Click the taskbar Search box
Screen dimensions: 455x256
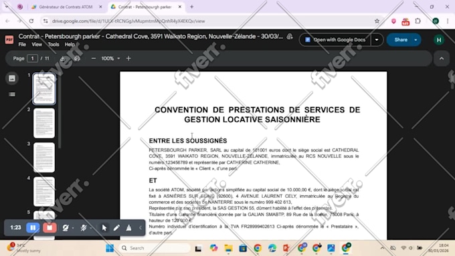pos(155,248)
